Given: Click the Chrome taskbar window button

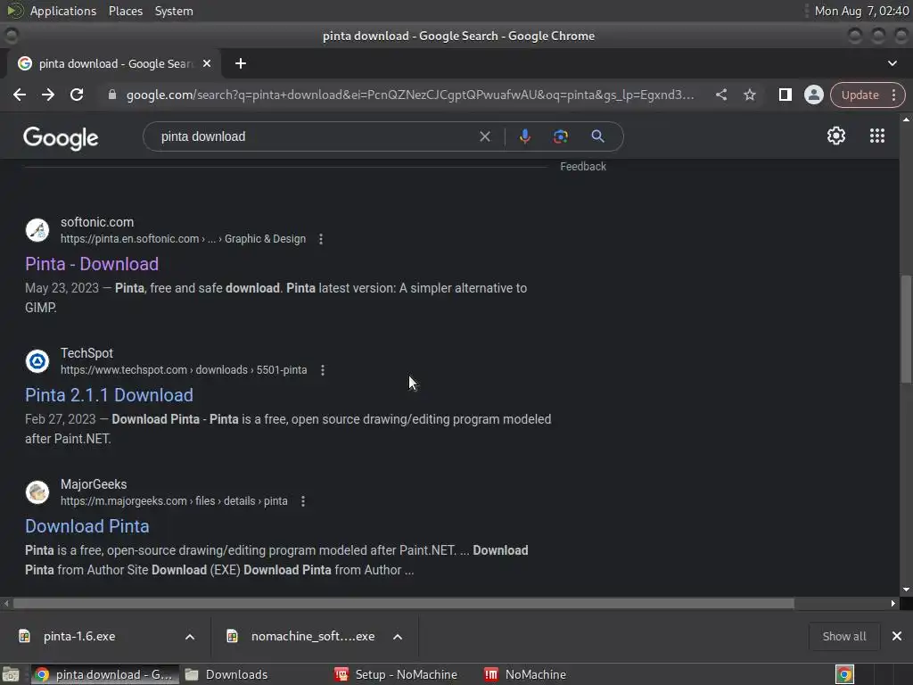Looking at the screenshot, I should [x=105, y=674].
